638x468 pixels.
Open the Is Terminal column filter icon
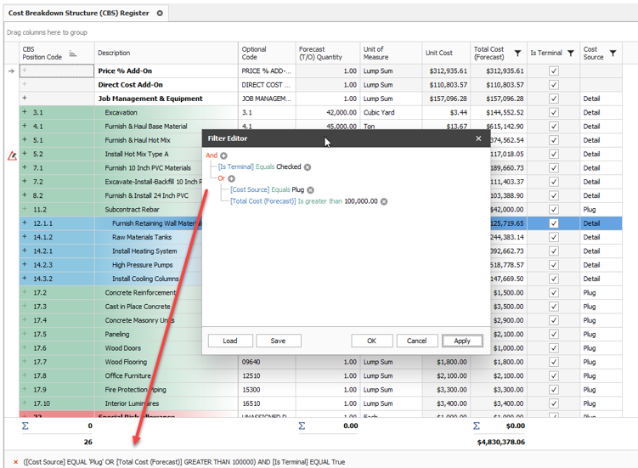(571, 54)
